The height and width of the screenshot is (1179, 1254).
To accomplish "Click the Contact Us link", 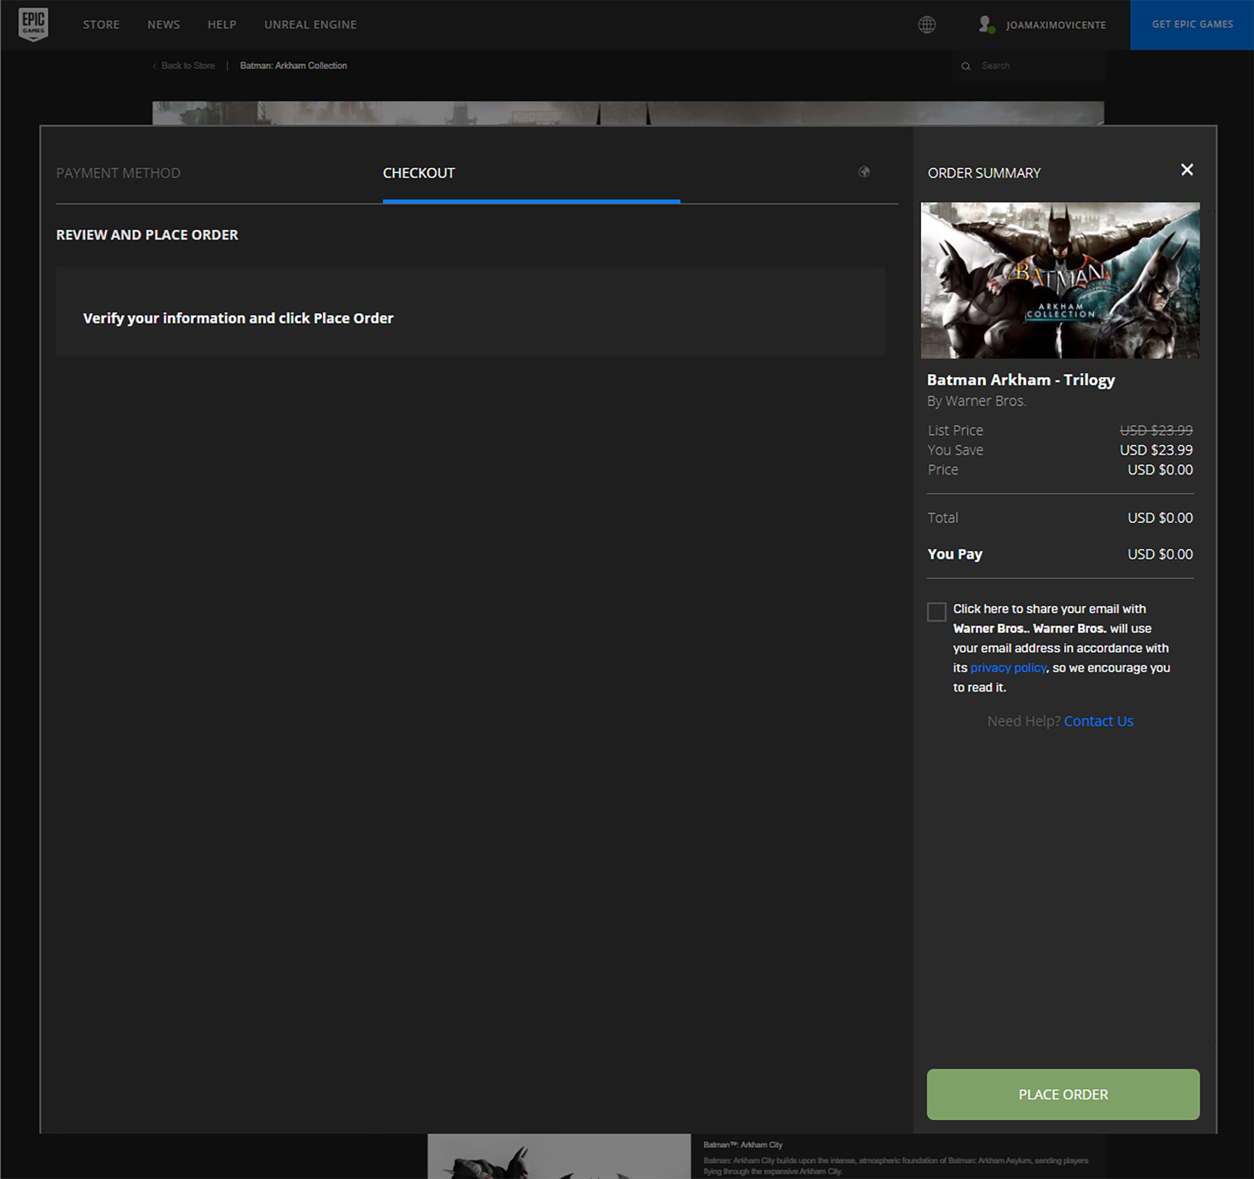I will click(1098, 721).
